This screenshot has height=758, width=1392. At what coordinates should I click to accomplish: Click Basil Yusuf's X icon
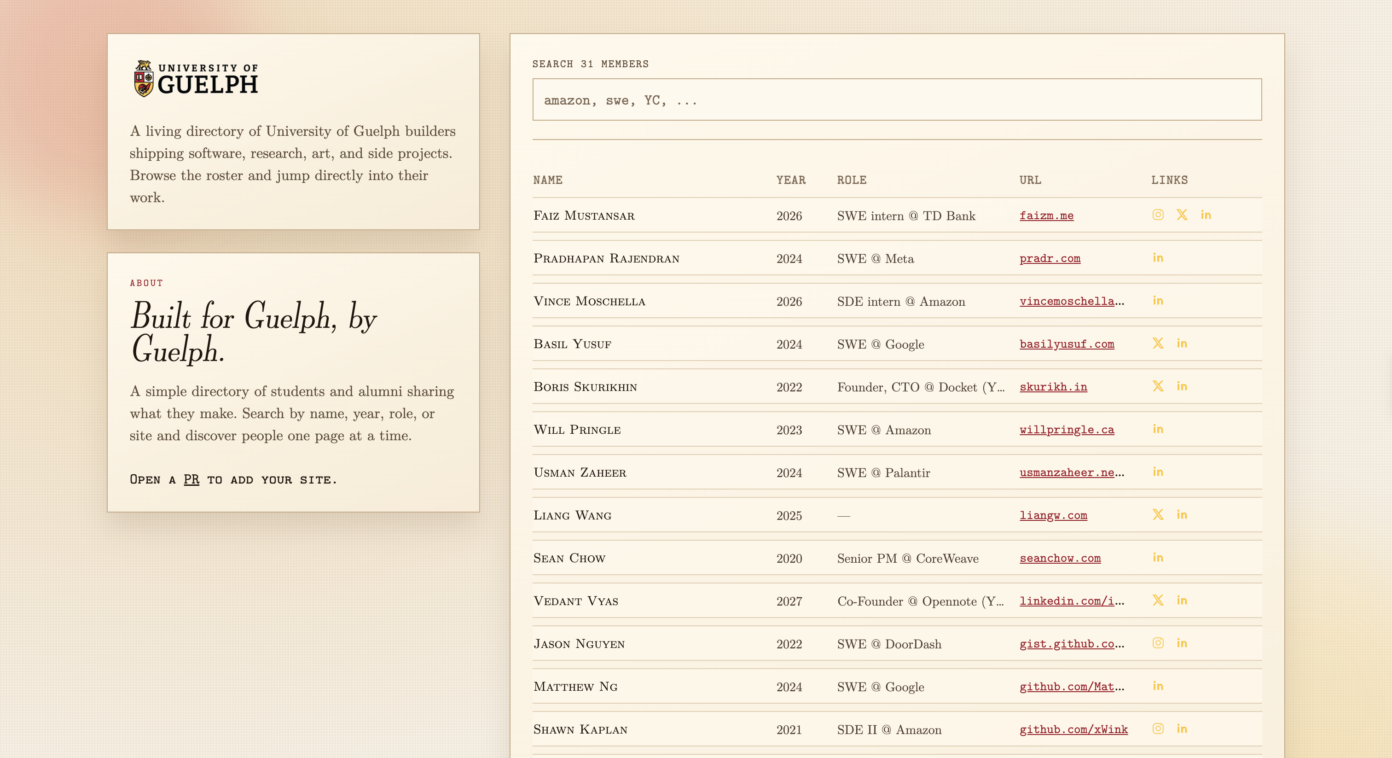(1158, 344)
